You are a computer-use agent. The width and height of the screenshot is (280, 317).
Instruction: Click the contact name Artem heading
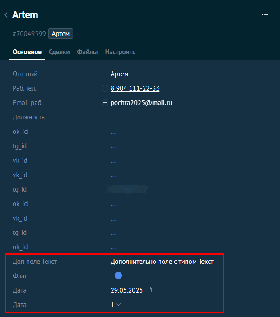25,15
